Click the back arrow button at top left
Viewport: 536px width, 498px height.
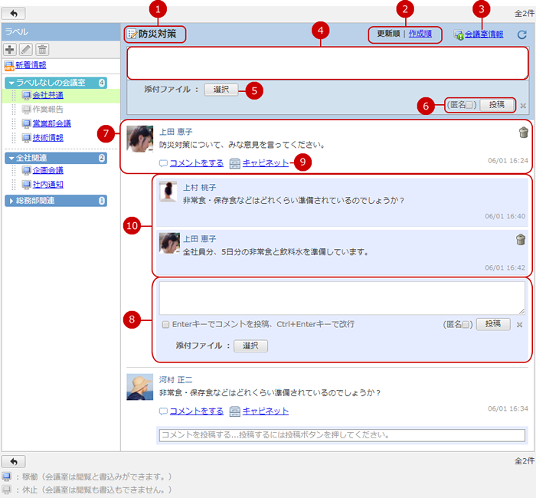(x=14, y=14)
